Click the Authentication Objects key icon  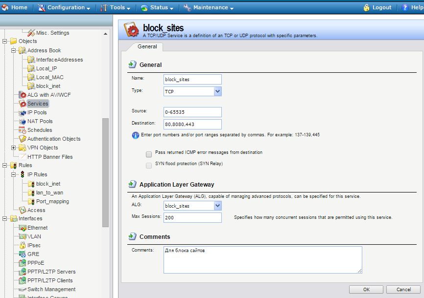(23, 139)
